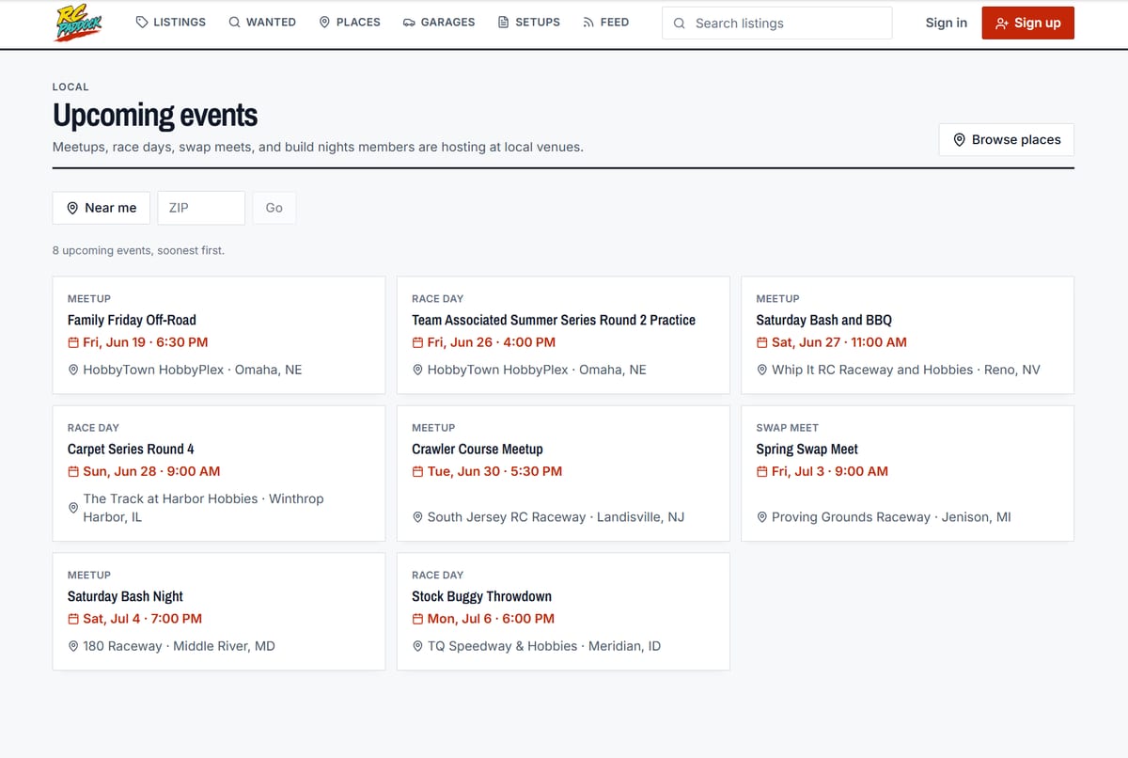Viewport: 1128px width, 758px height.
Task: Click the SWAP MEET label on Spring Swap Meet
Action: click(788, 428)
